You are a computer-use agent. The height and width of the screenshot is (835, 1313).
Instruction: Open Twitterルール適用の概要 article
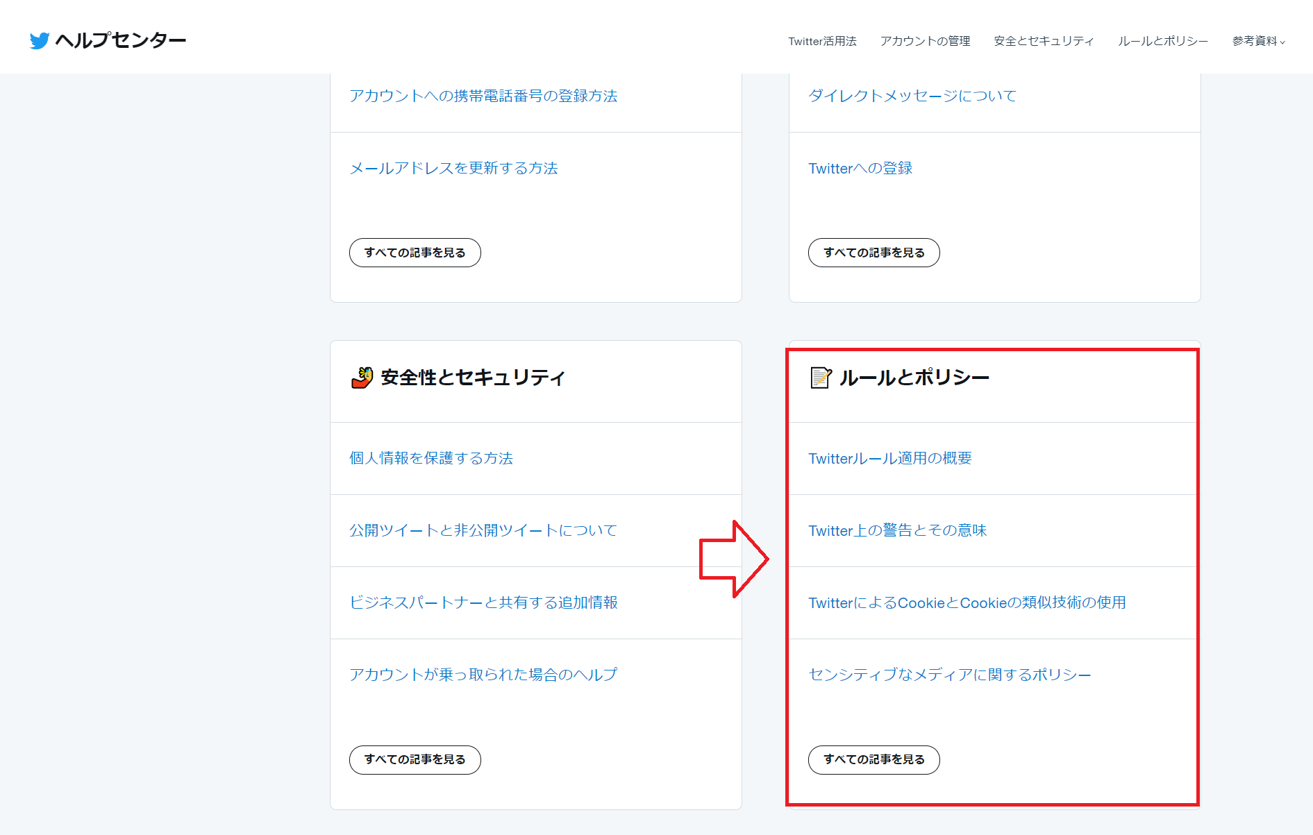(890, 458)
